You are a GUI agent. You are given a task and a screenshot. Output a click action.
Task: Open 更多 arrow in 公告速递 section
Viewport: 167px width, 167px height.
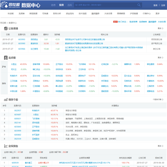point(161,28)
